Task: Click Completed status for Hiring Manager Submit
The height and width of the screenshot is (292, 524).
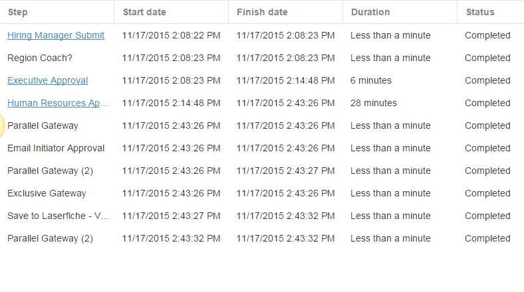Action: [487, 35]
